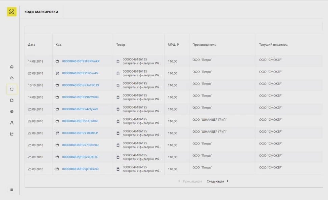
Task: Go to next page with Следующая
Action: (215, 181)
